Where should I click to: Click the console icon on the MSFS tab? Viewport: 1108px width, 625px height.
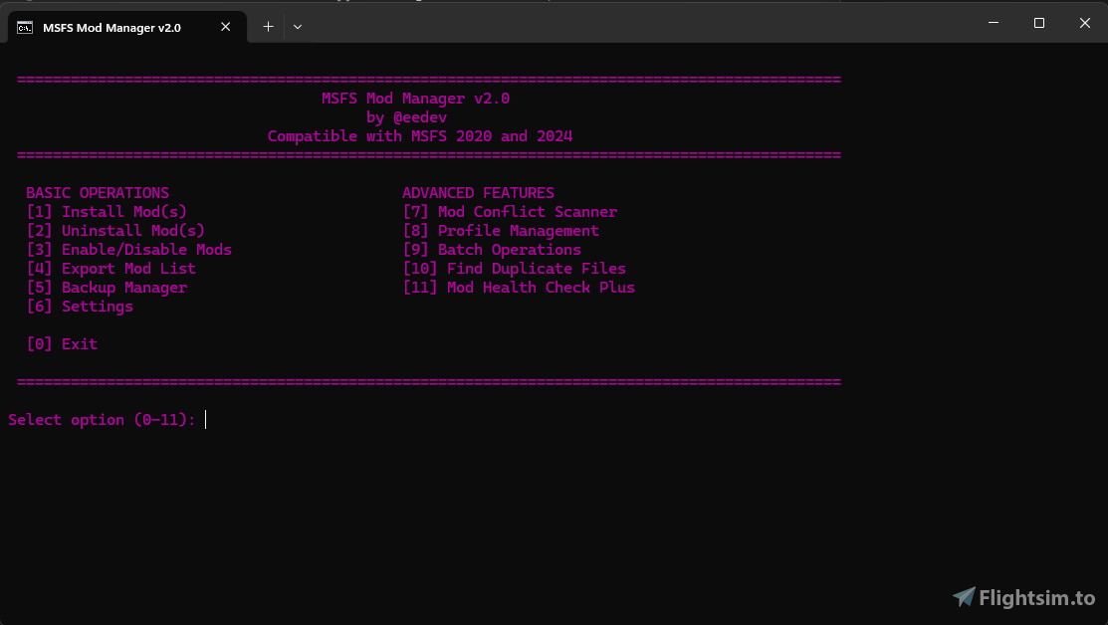point(24,27)
